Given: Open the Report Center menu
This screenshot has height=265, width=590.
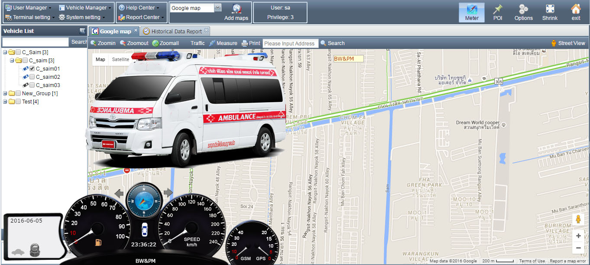Looking at the screenshot, I should point(141,17).
